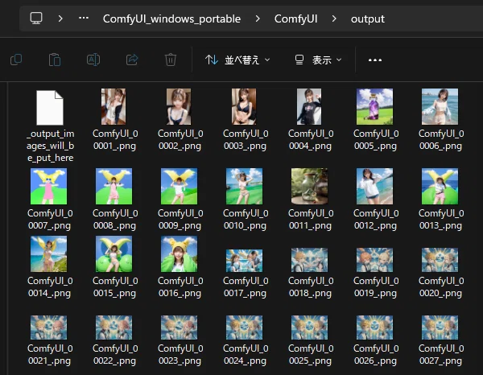483x375 pixels.
Task: Select thumbnail ComfyUI_00022_.png
Action: coord(114,328)
